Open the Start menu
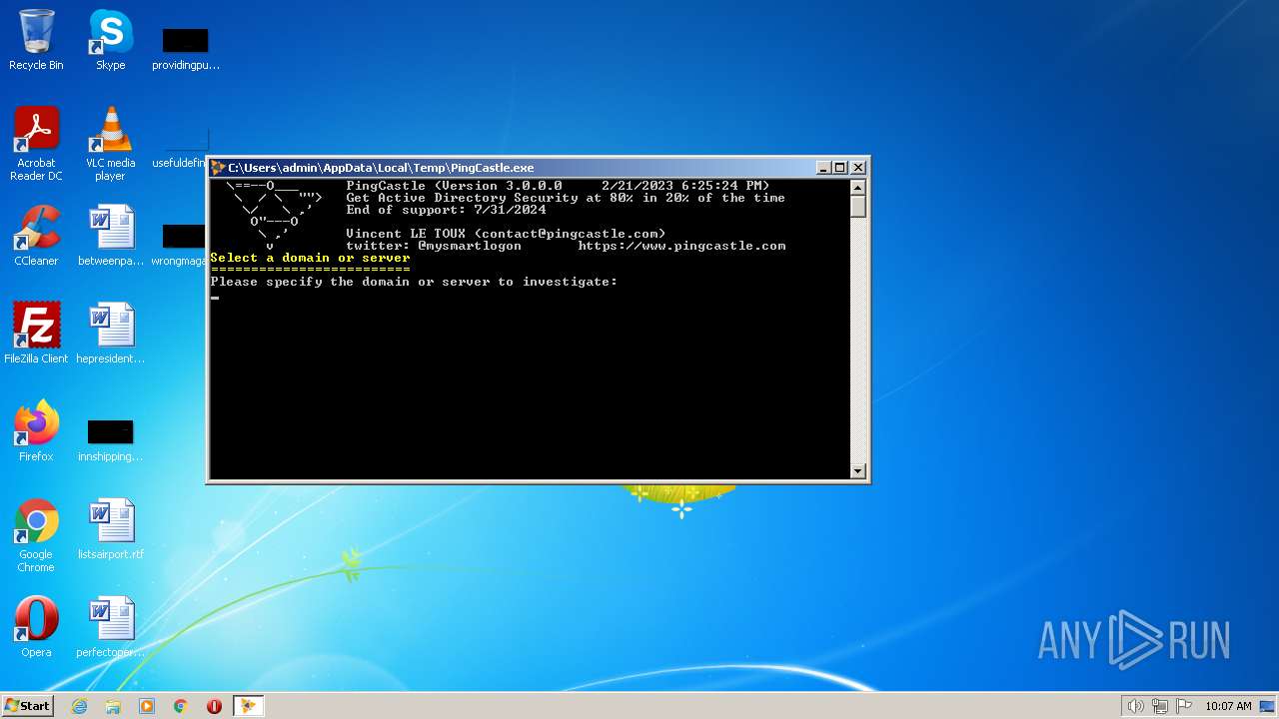The width and height of the screenshot is (1279, 719). 27,706
